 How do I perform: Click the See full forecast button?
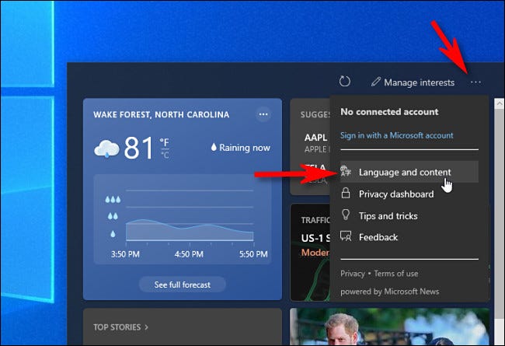click(x=182, y=285)
